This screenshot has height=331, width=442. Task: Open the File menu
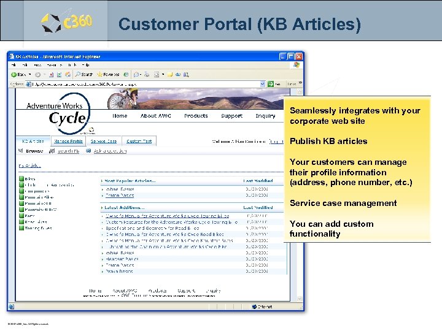coord(14,65)
